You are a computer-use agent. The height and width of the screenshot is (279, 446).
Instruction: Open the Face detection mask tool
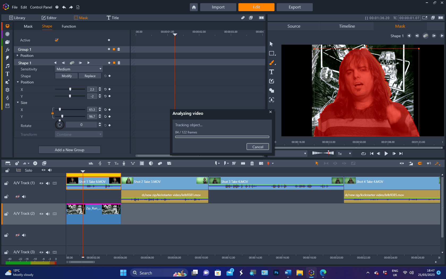click(x=272, y=100)
